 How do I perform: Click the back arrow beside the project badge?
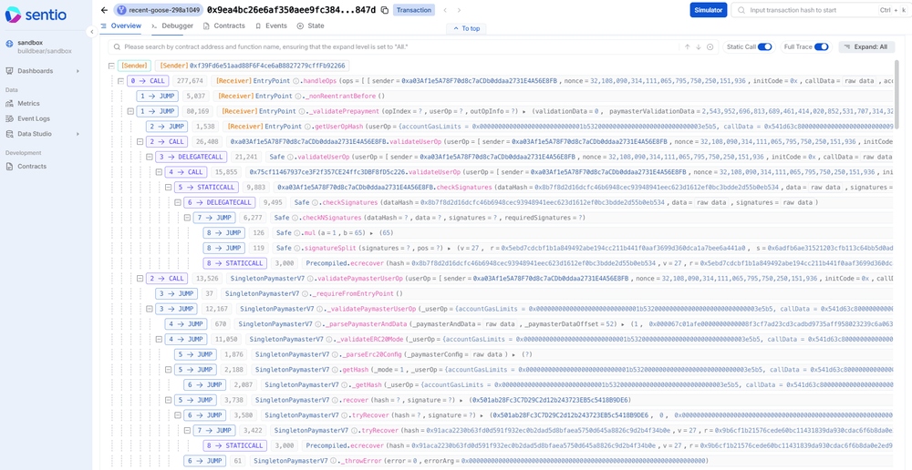[x=105, y=10]
